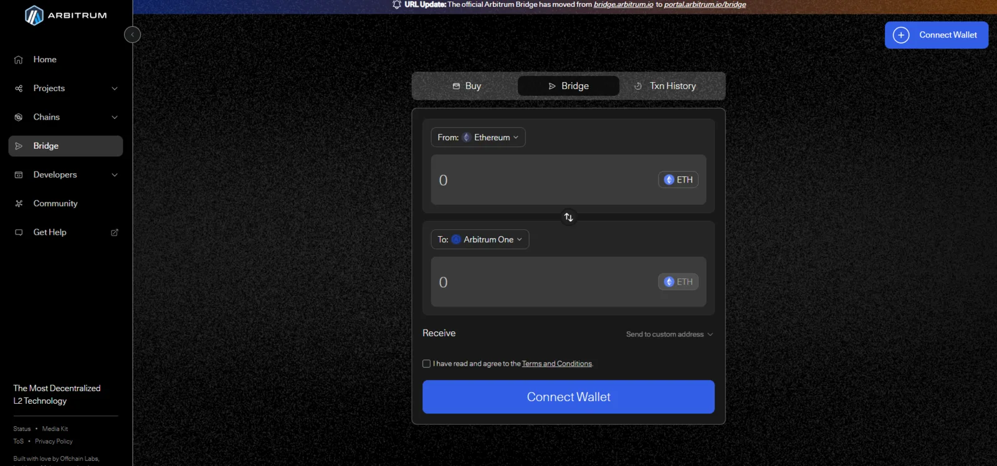
Task: Click the Txn History clock icon
Action: pos(638,86)
